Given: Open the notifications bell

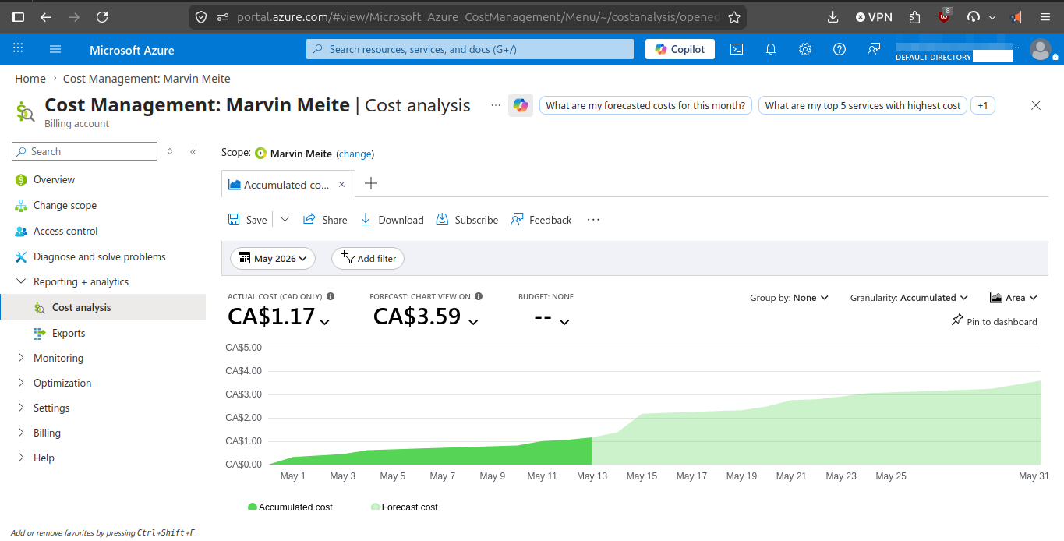Looking at the screenshot, I should [771, 49].
